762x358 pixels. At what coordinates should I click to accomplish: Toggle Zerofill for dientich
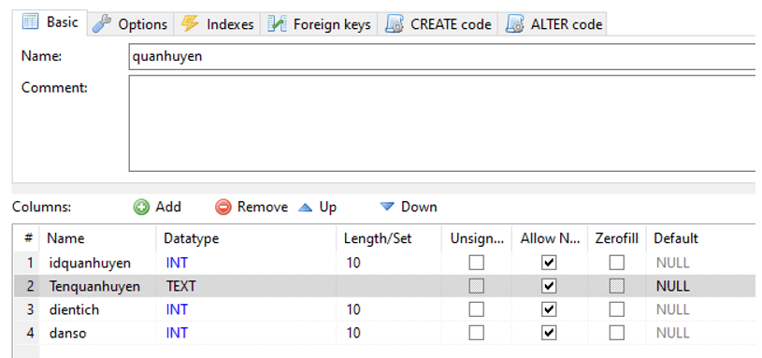[617, 309]
